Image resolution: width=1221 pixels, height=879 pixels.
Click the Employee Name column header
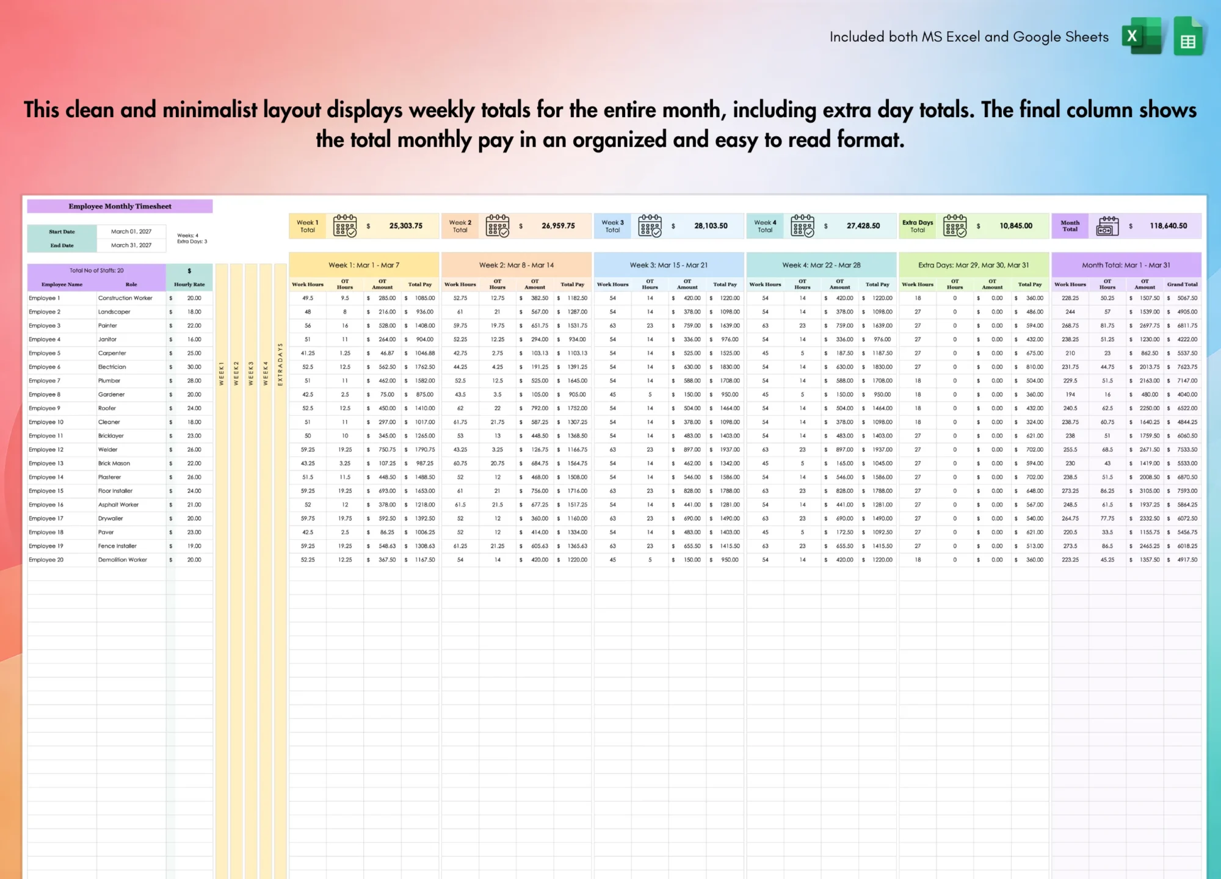pyautogui.click(x=62, y=284)
